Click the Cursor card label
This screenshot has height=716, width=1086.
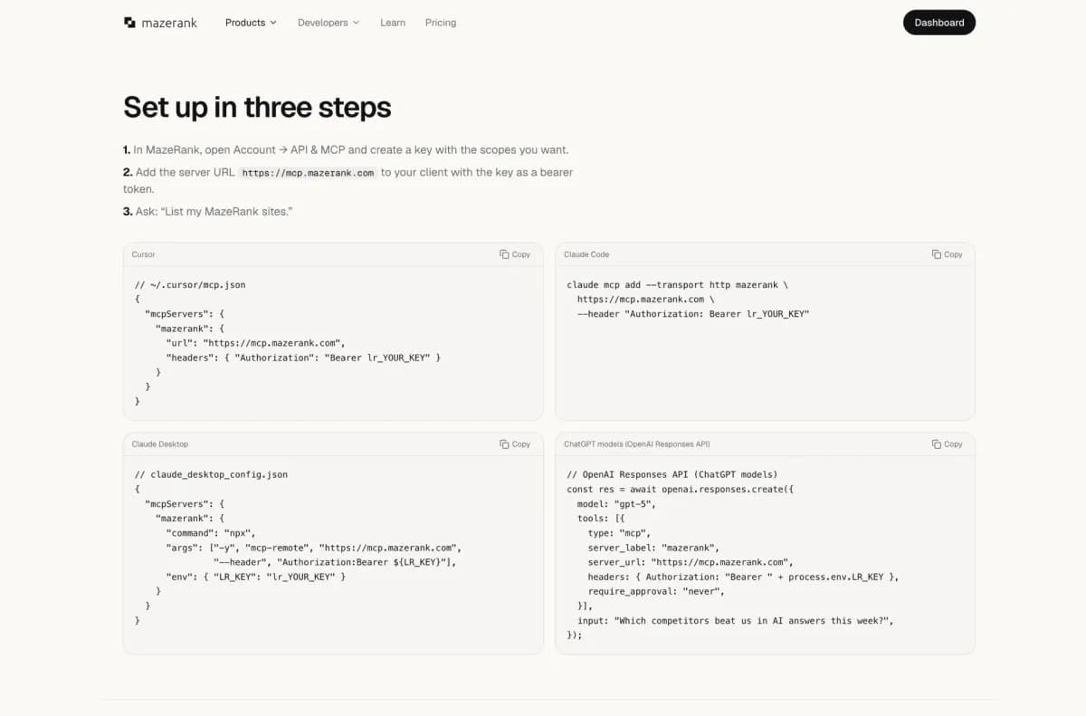[143, 254]
